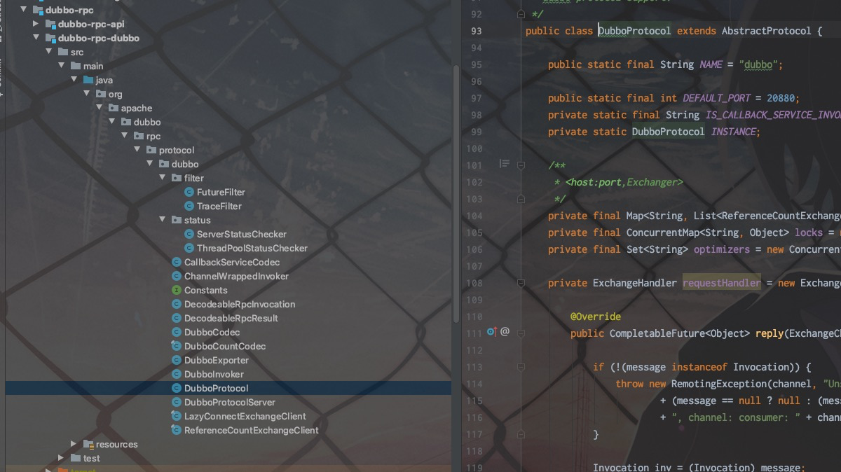This screenshot has width=841, height=472.
Task: Click the FutureFilter class icon
Action: pyautogui.click(x=189, y=192)
